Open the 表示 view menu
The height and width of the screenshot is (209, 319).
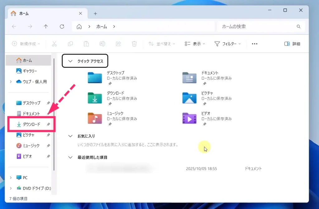(195, 44)
